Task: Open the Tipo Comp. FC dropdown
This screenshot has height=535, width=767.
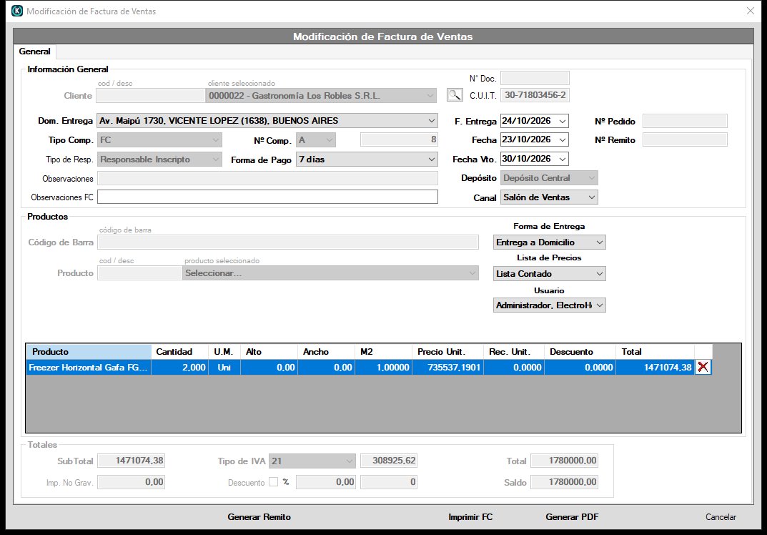Action: point(216,140)
